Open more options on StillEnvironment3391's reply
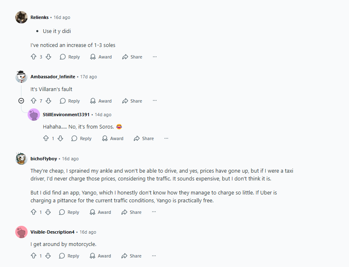Screen dimensions: 349x267 (166, 138)
